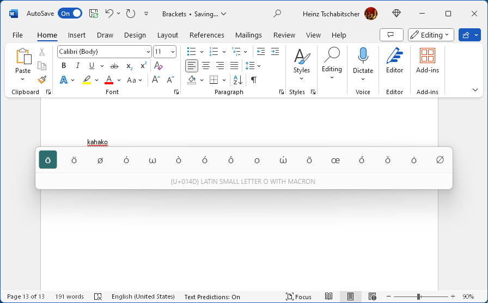The image size is (488, 303).
Task: Toggle Focus mode in status bar
Action: click(298, 296)
